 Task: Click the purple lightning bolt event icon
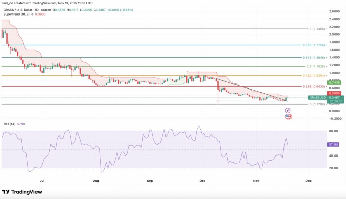[288, 110]
